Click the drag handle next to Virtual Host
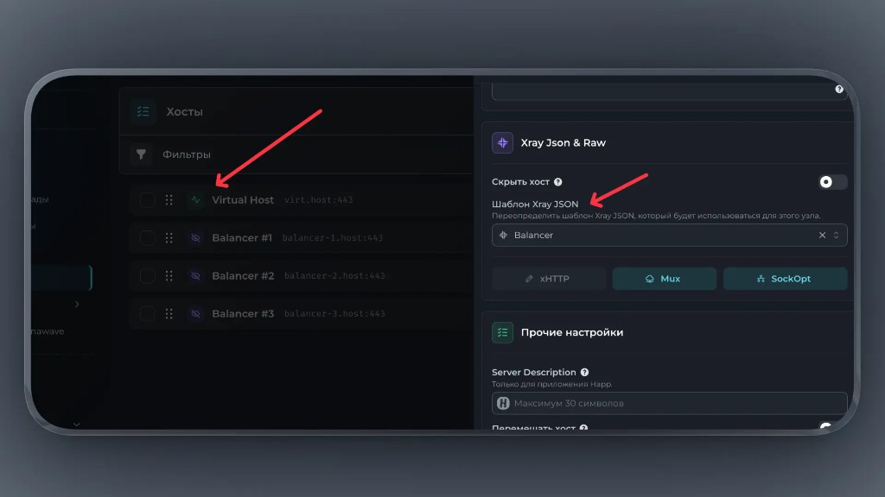The image size is (885, 497). click(169, 200)
